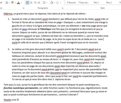Click the phrase 'texte au kilomètre'
The width and height of the screenshot is (121, 103).
(74, 36)
